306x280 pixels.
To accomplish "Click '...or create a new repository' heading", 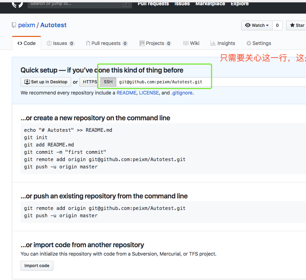I will 95,118.
